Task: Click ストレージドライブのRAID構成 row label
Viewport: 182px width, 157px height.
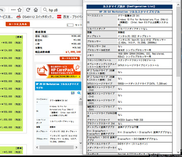Action: (x=102, y=114)
